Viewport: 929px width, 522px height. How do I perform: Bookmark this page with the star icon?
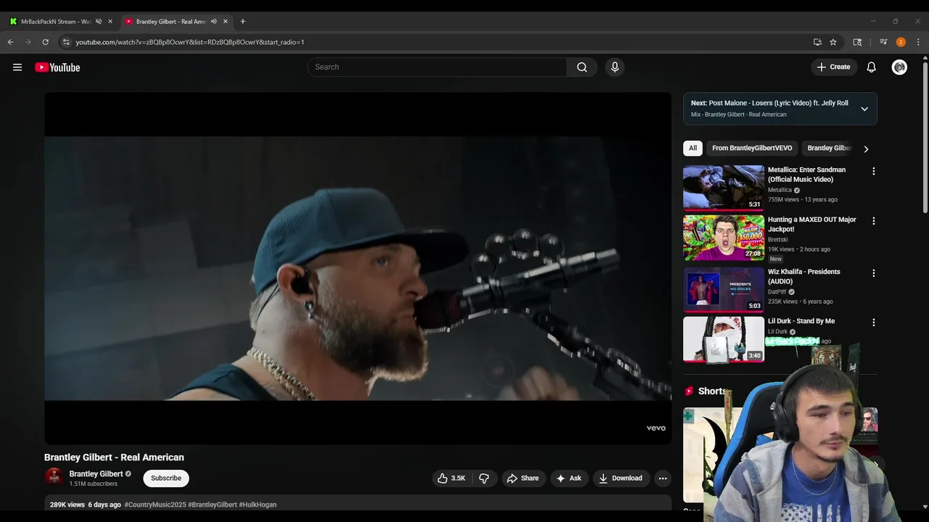[833, 42]
